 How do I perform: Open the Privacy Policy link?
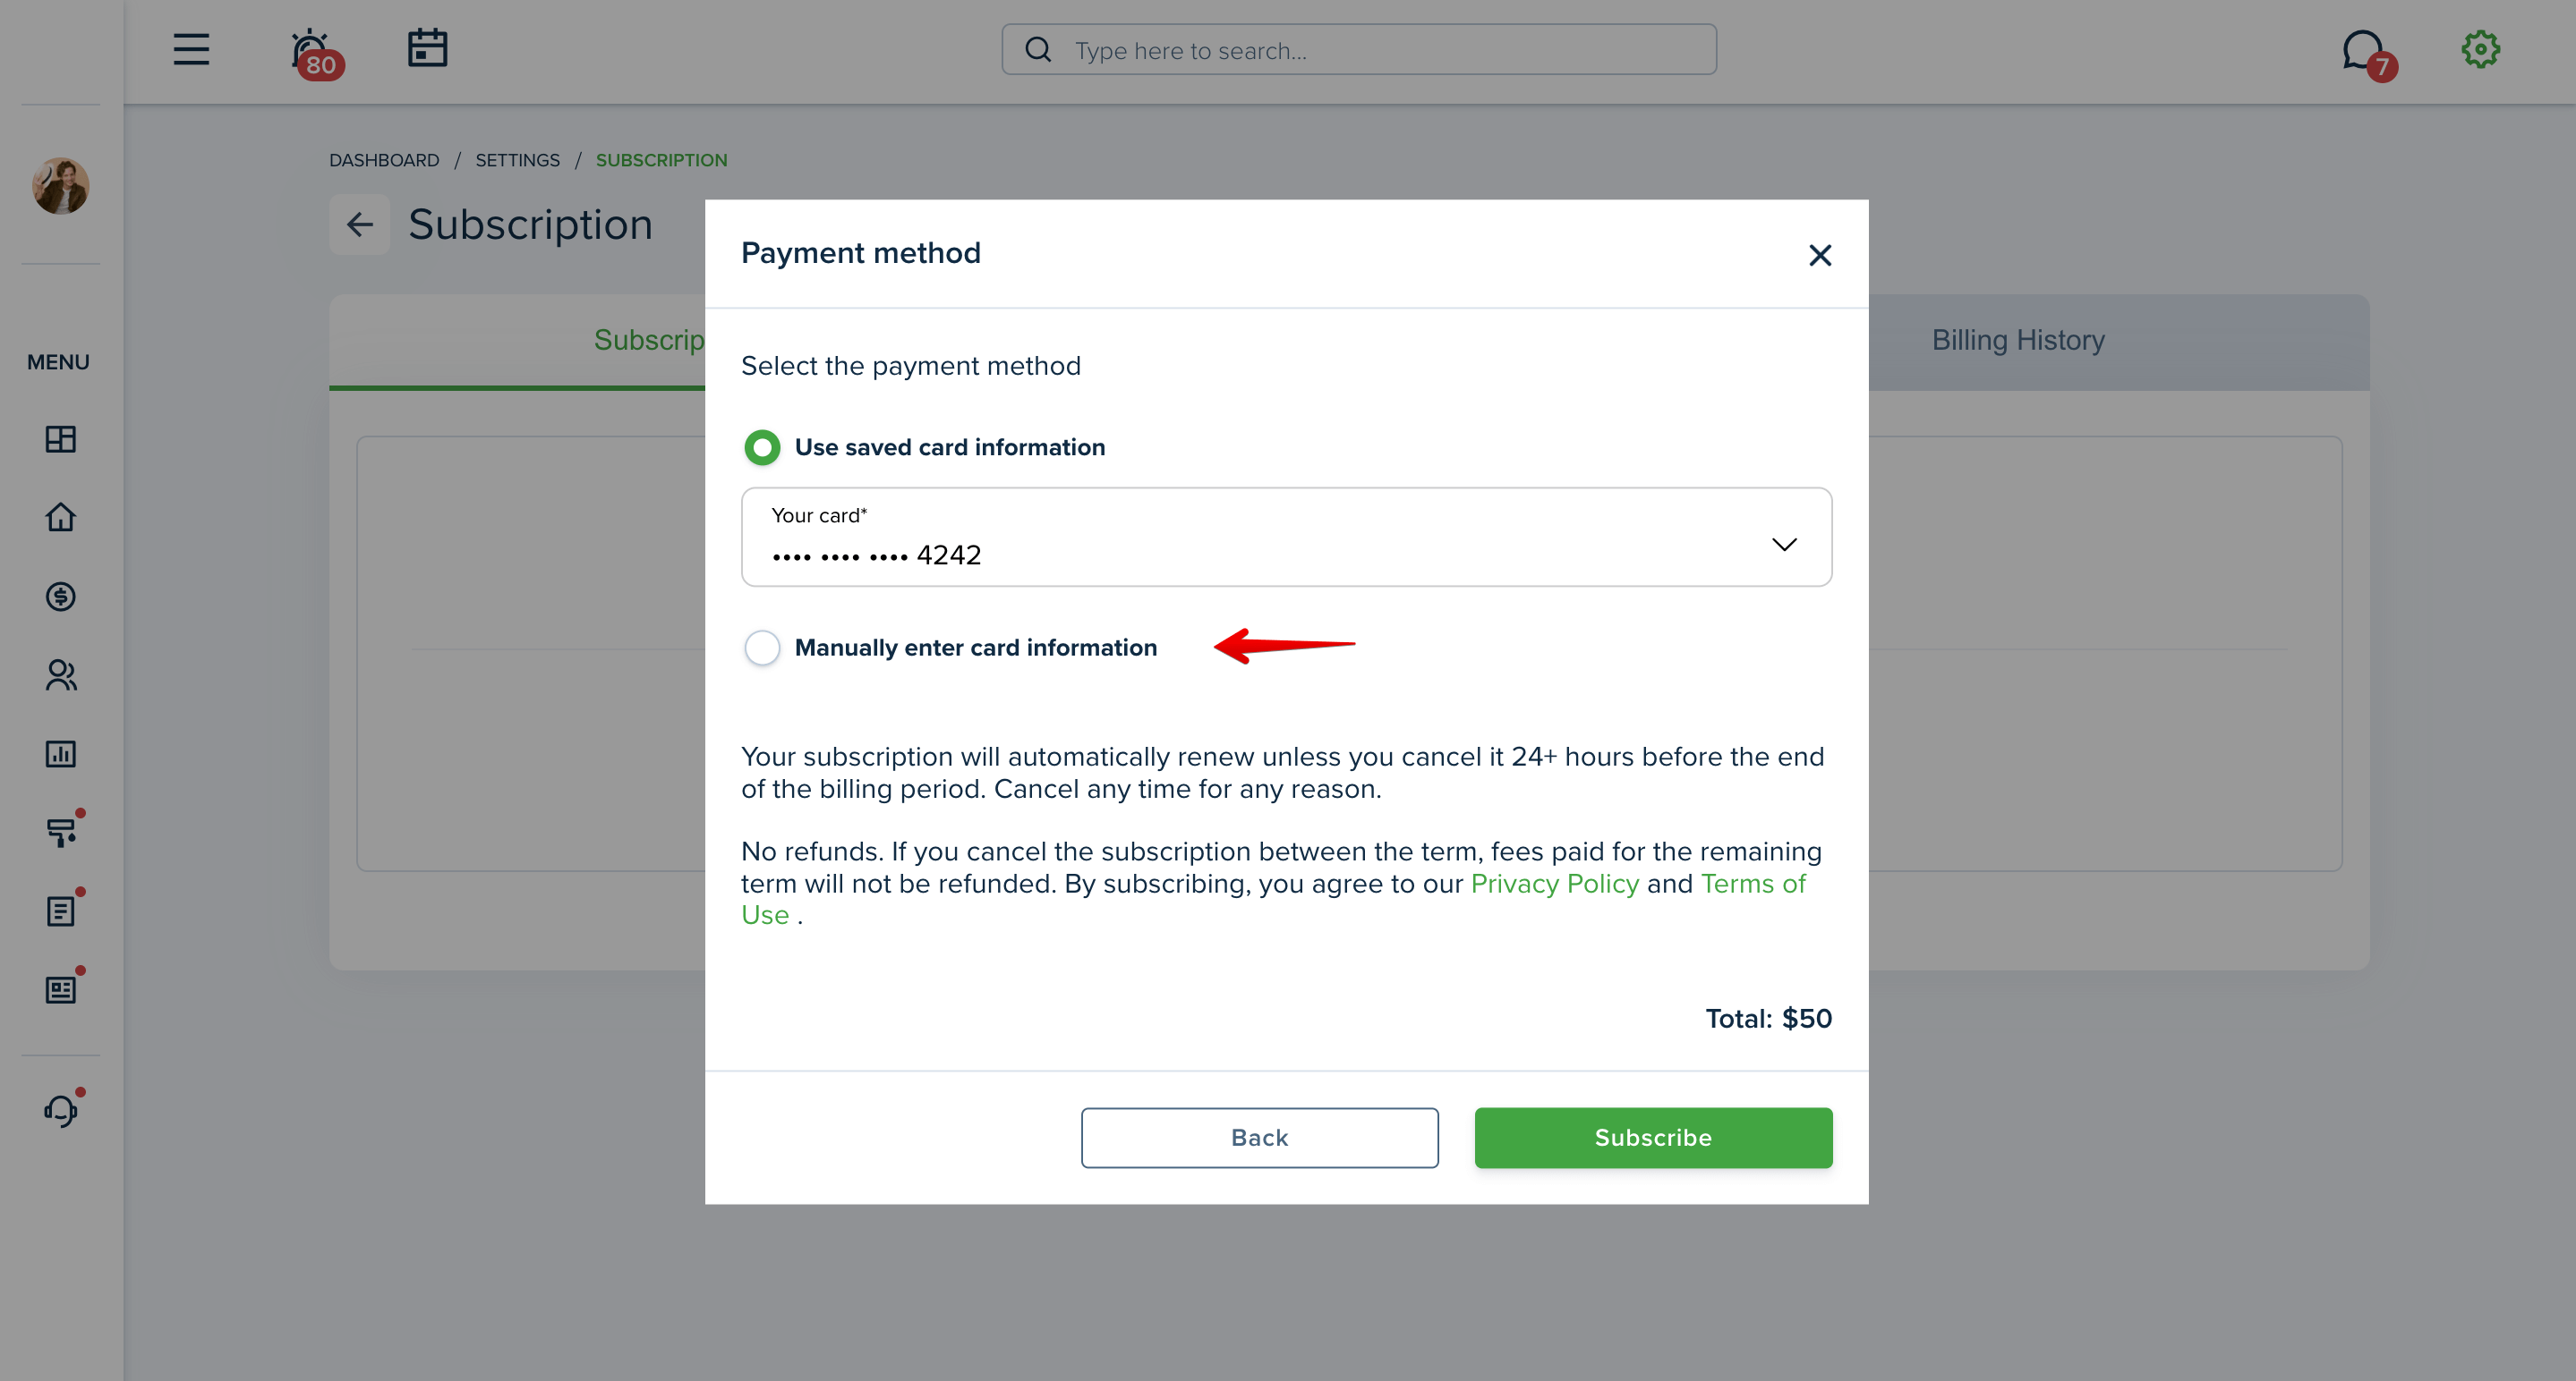(x=1555, y=884)
